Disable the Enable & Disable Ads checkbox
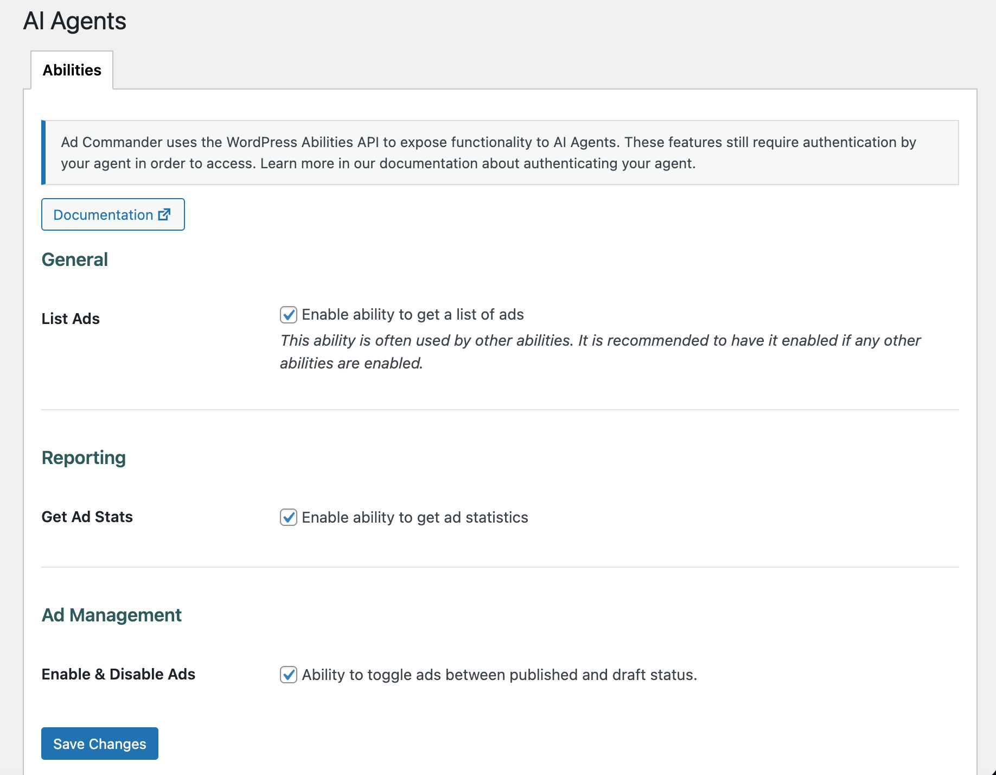Image resolution: width=996 pixels, height=775 pixels. (288, 675)
